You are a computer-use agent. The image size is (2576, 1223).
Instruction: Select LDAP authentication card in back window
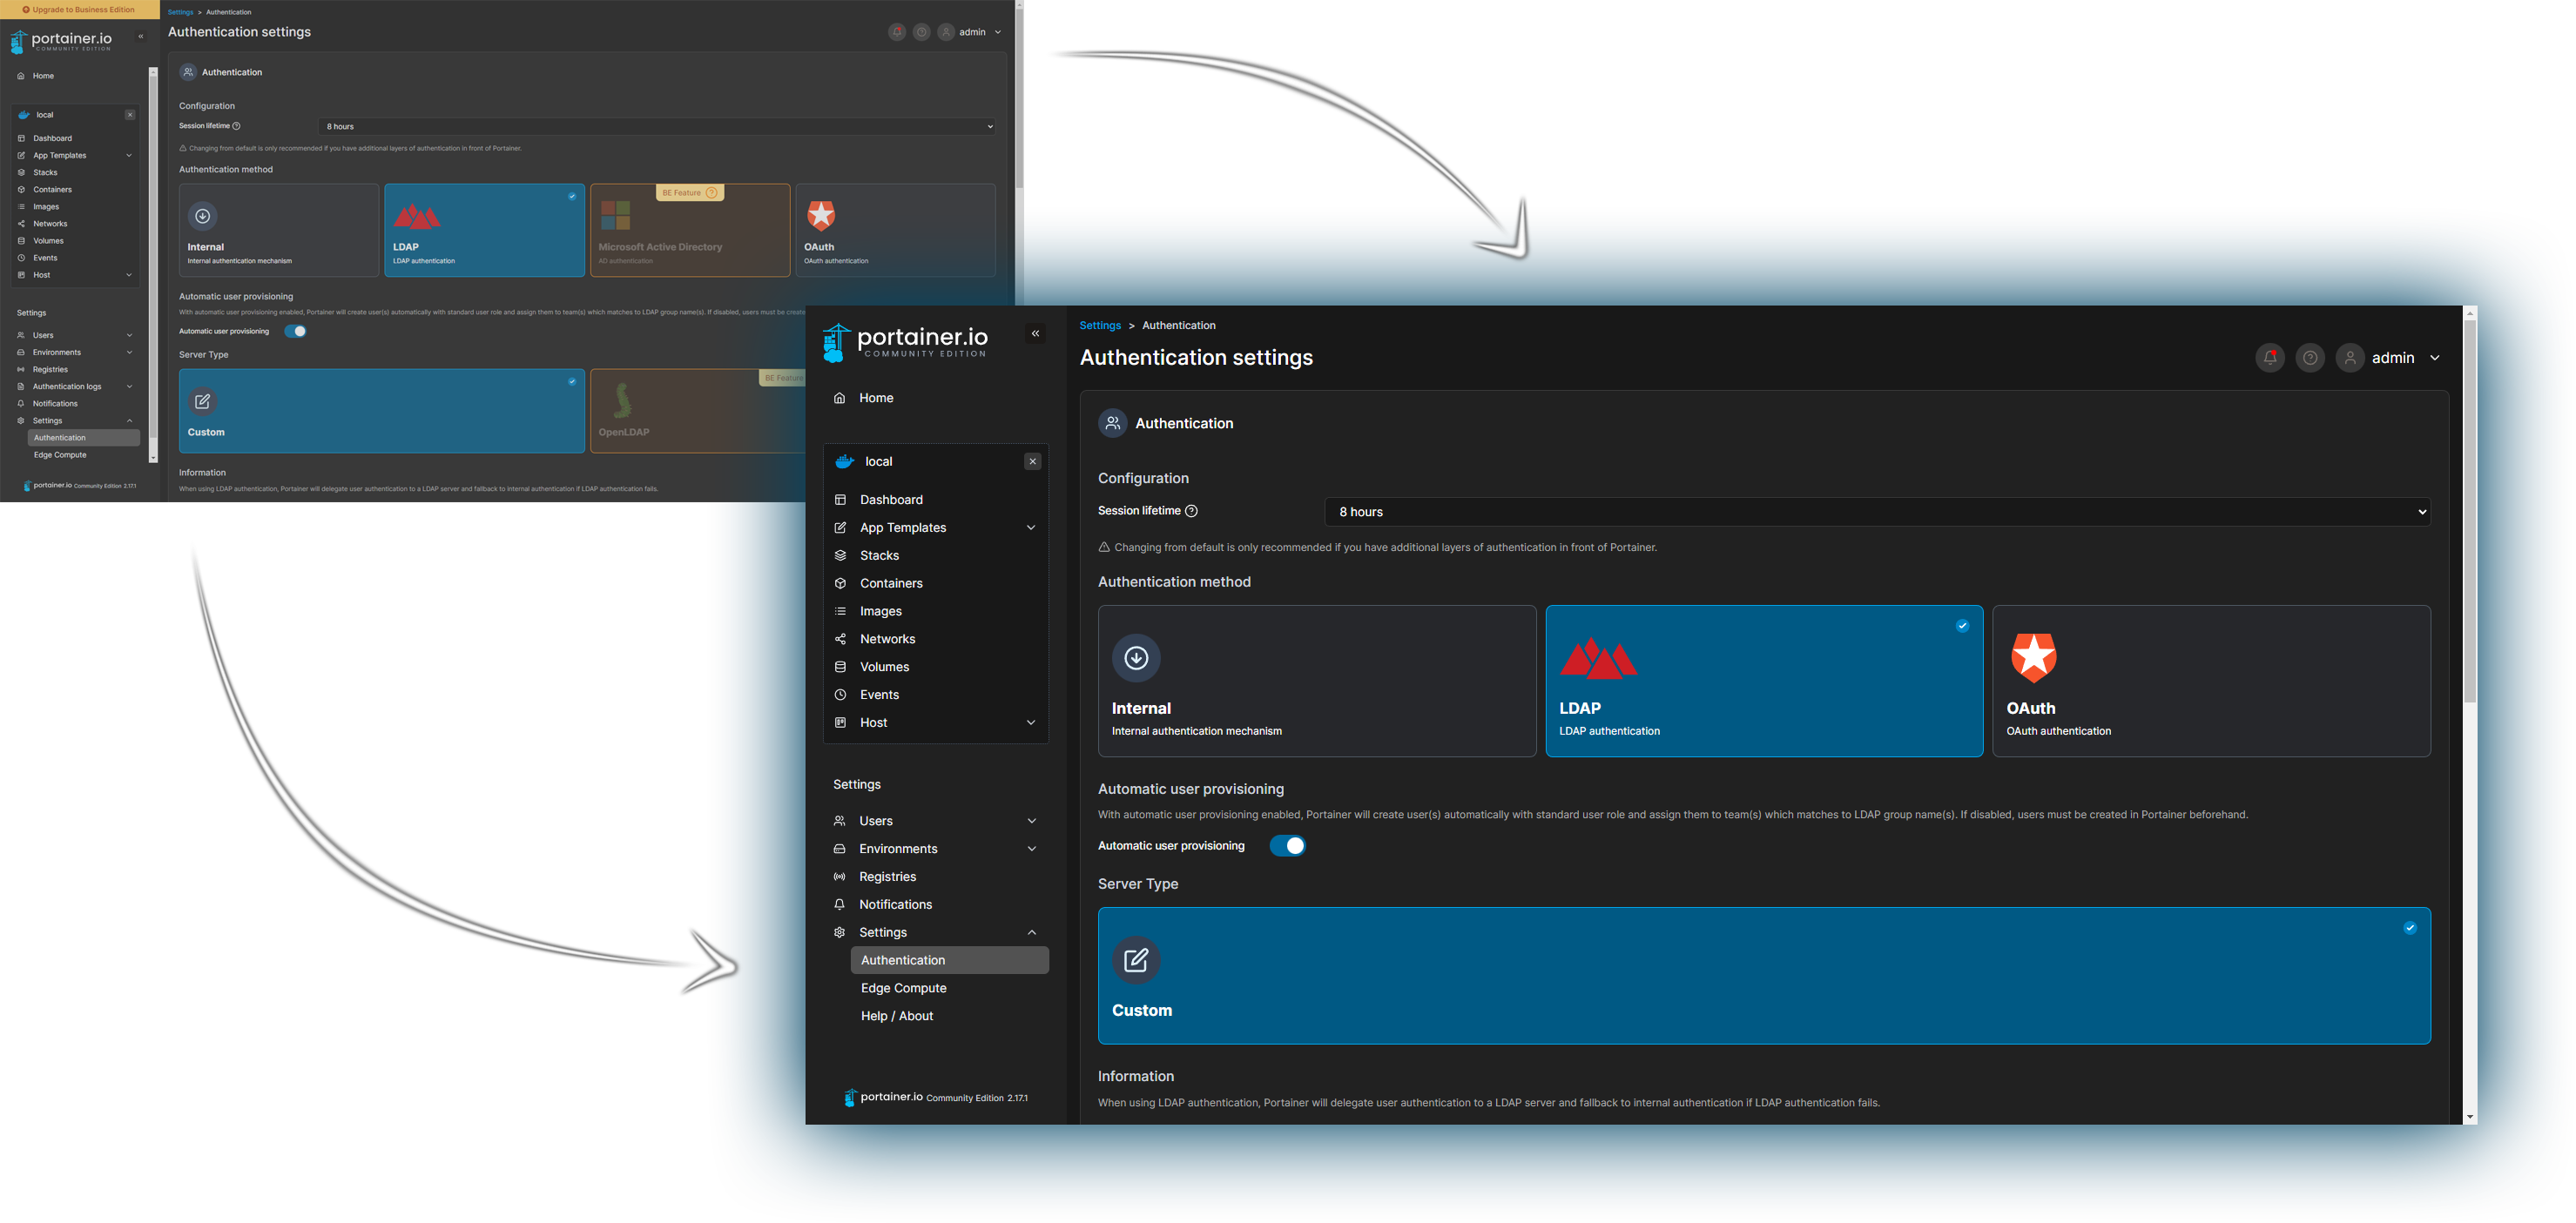(484, 230)
